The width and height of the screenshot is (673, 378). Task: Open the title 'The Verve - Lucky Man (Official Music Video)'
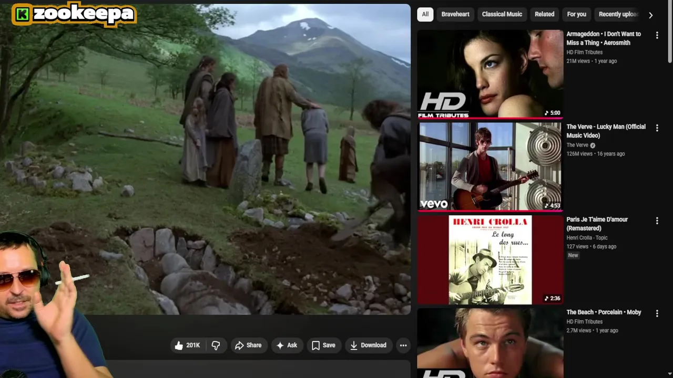click(606, 131)
